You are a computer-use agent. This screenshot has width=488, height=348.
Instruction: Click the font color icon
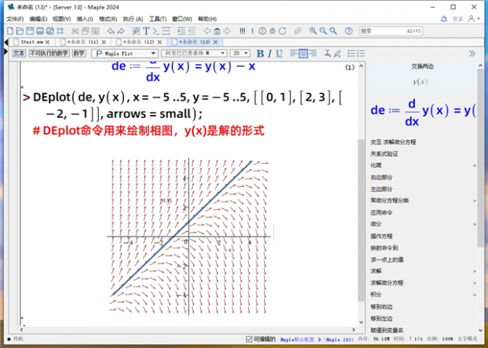coord(327,54)
